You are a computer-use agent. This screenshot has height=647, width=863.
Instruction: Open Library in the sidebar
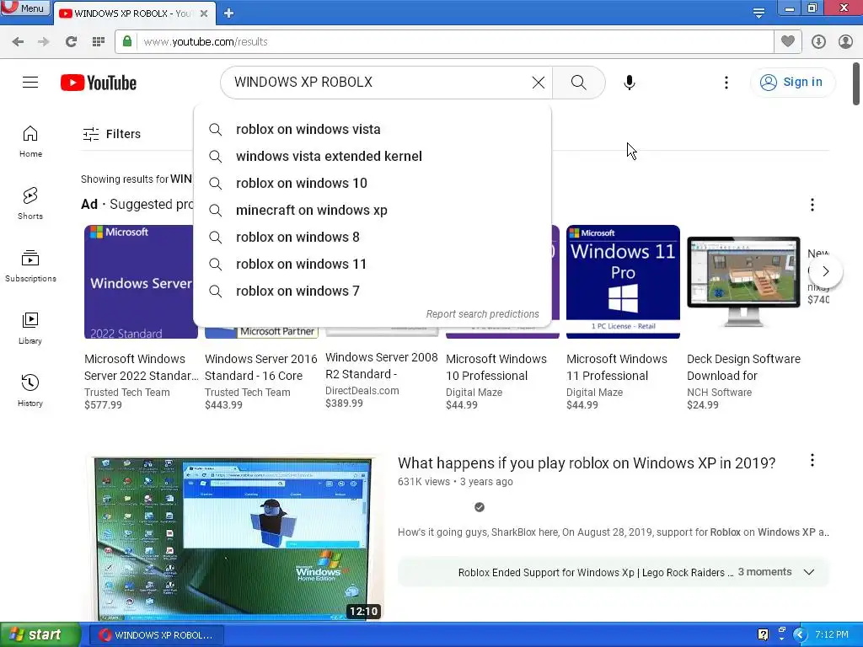30,329
